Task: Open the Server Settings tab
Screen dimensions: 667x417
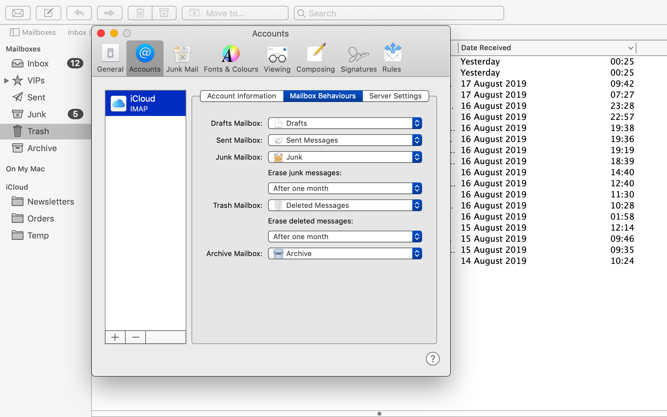Action: pyautogui.click(x=395, y=96)
